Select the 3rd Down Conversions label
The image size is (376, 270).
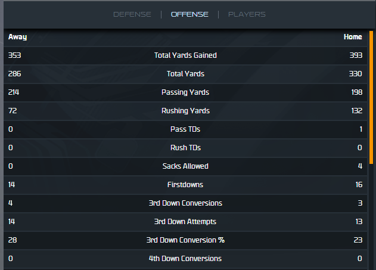(x=185, y=203)
